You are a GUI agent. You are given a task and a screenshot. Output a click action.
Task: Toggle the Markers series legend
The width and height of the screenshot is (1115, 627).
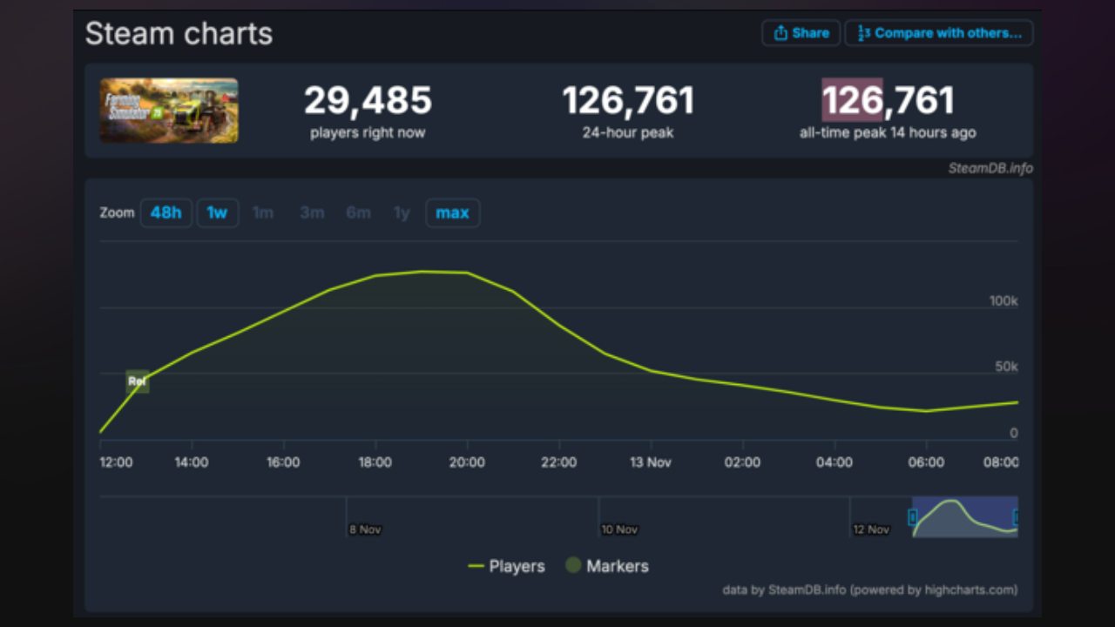[x=607, y=566]
